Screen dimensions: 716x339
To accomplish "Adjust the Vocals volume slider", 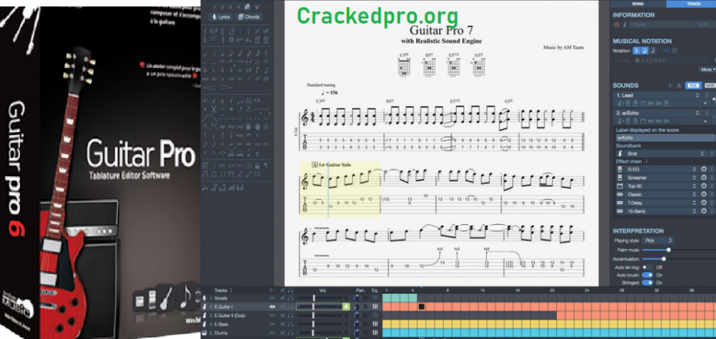I will pos(314,298).
